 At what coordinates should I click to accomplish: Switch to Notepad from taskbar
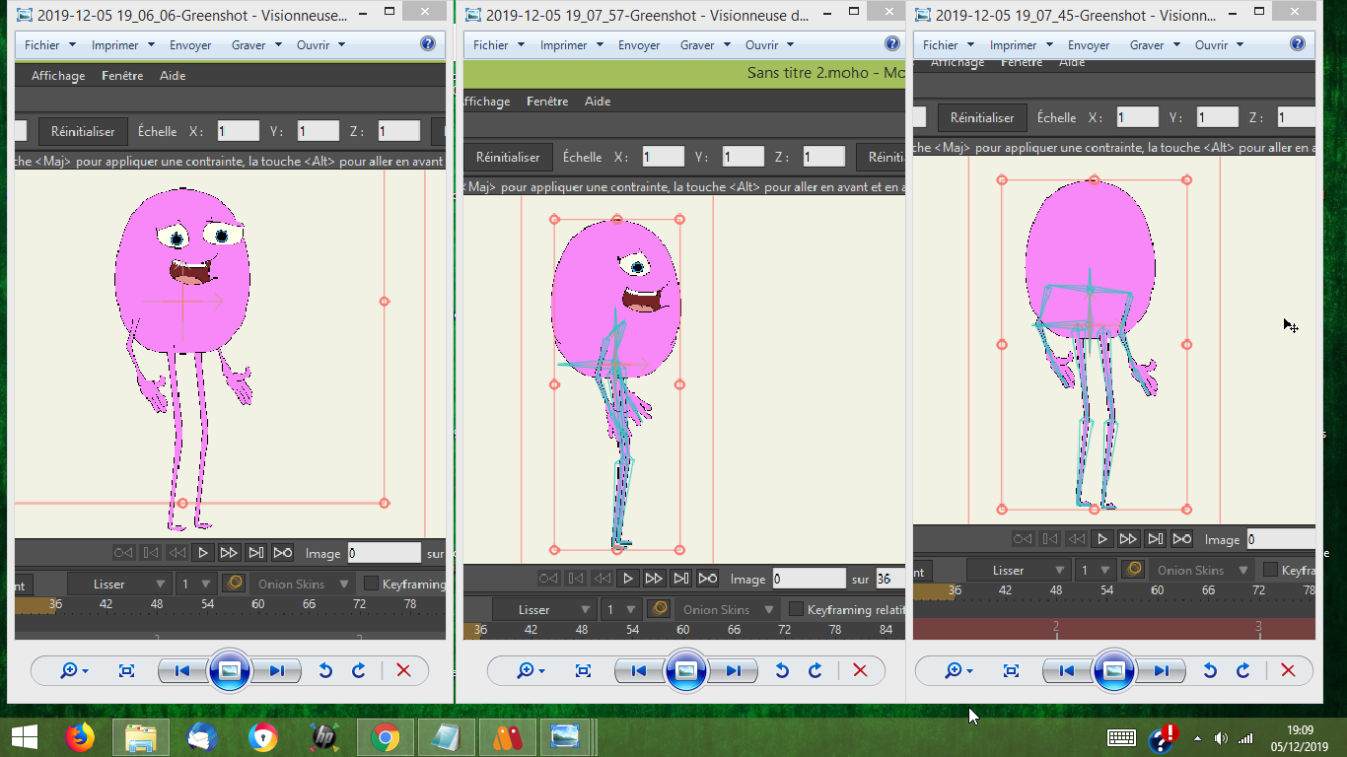pyautogui.click(x=446, y=736)
